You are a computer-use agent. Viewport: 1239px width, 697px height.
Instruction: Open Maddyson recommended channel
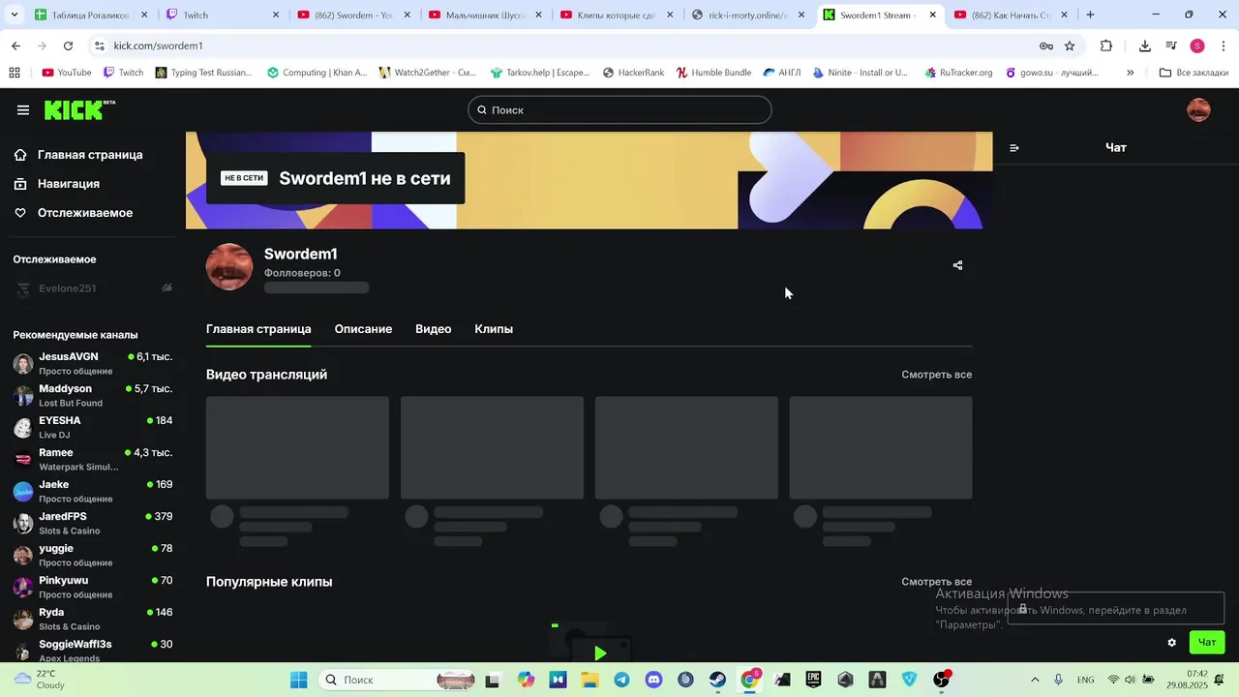click(x=93, y=396)
